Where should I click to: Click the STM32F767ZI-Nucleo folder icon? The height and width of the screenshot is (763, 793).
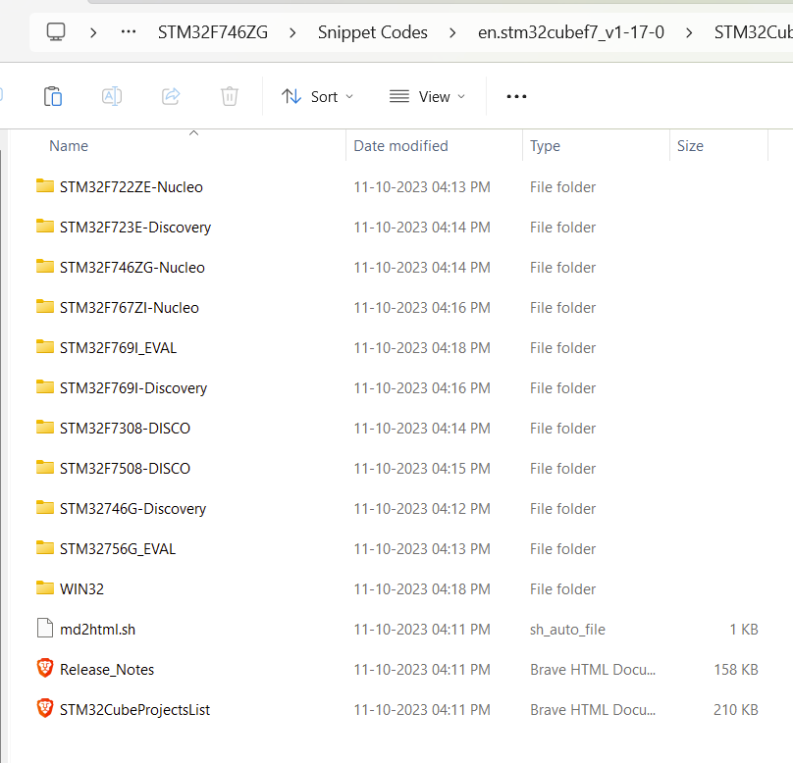coord(45,307)
